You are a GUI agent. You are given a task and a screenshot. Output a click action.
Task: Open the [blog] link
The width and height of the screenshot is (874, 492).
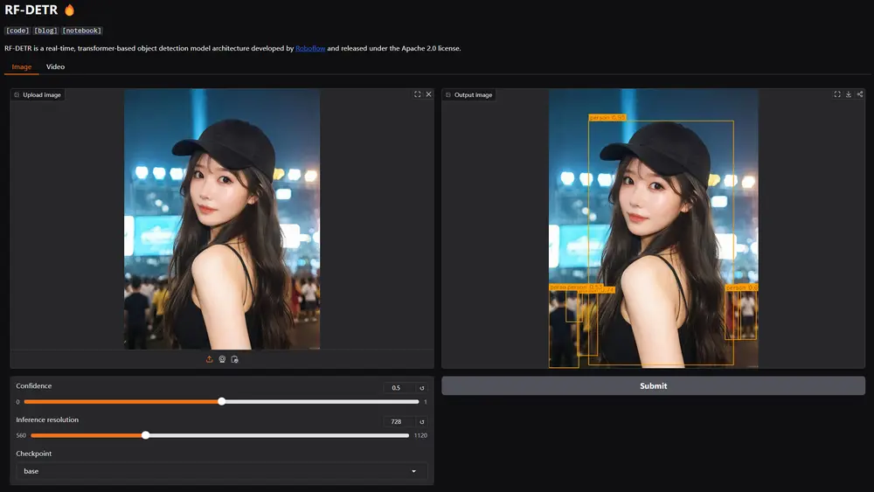45,31
